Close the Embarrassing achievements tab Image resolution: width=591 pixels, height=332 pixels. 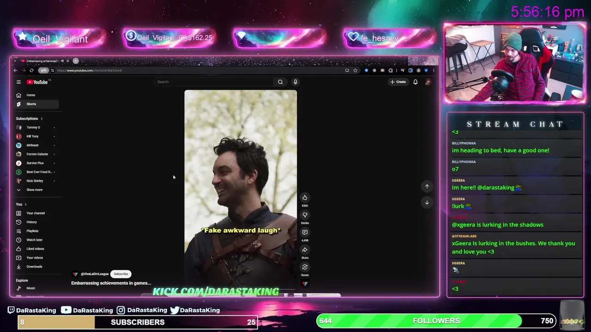[67, 61]
